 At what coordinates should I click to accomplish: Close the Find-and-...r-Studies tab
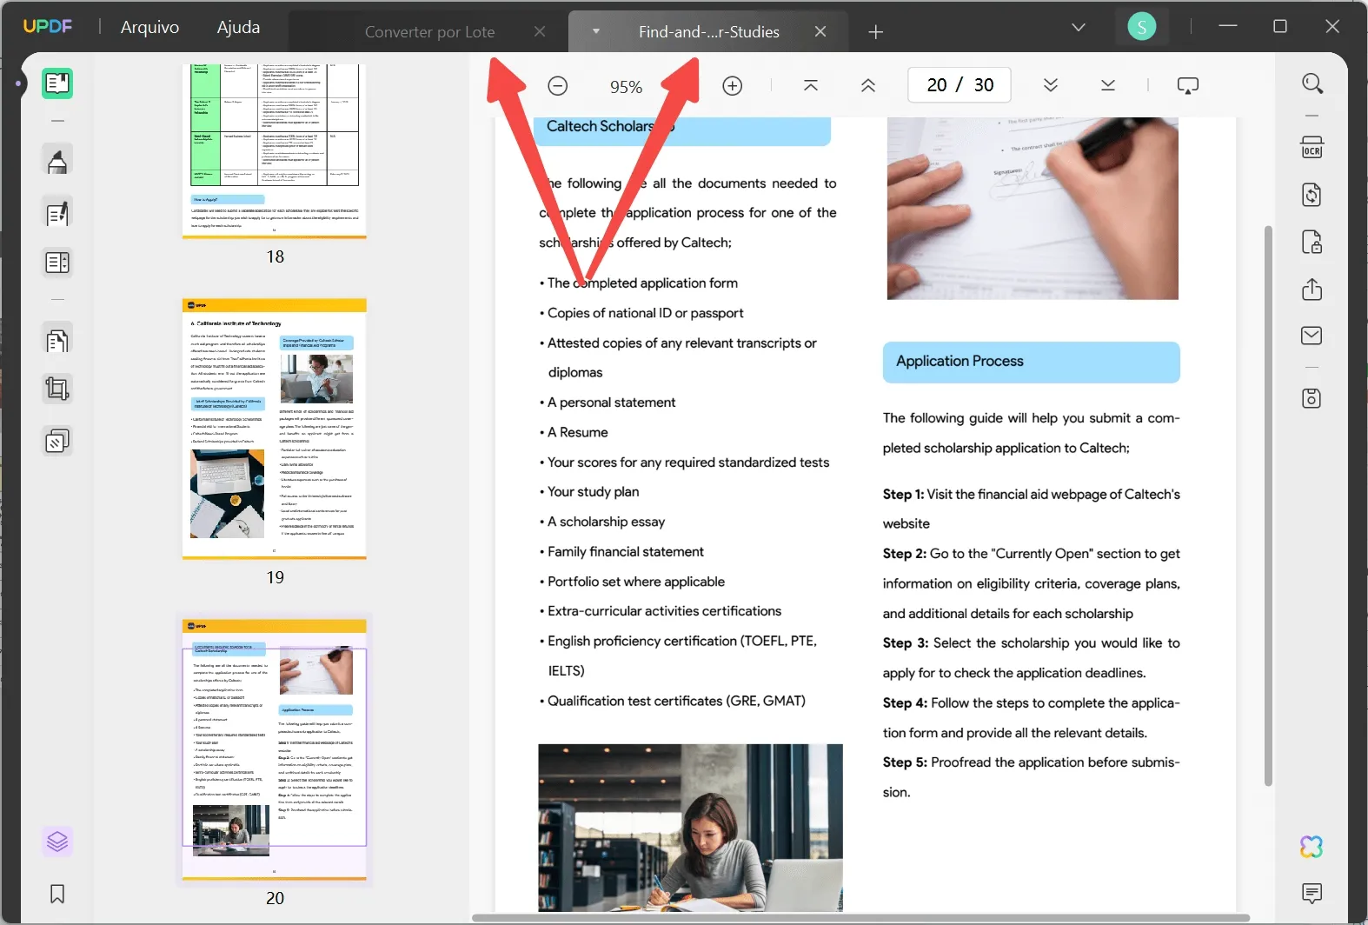(x=820, y=31)
